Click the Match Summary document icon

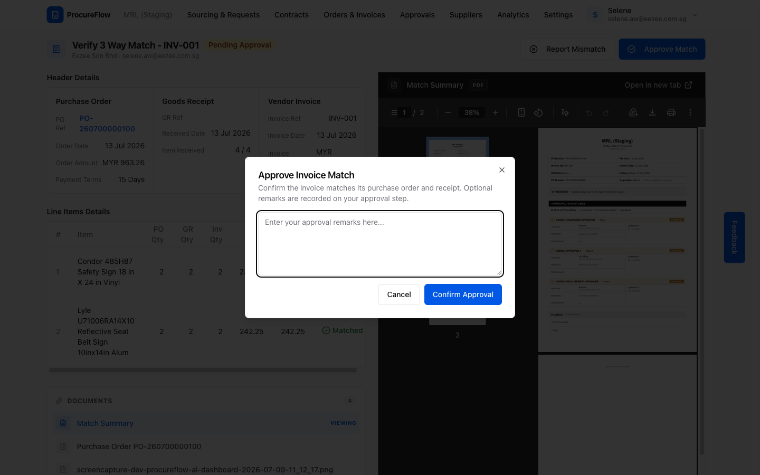[x=394, y=85]
